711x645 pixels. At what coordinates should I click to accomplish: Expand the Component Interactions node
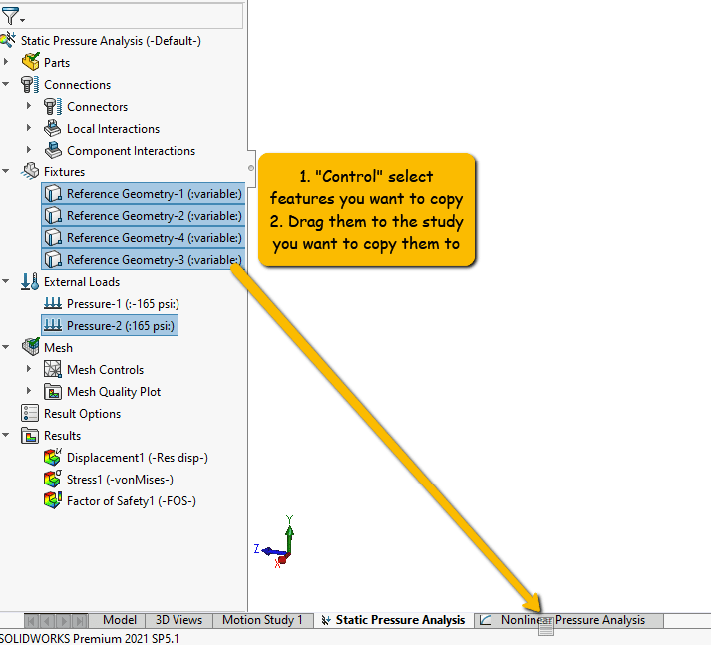click(29, 151)
